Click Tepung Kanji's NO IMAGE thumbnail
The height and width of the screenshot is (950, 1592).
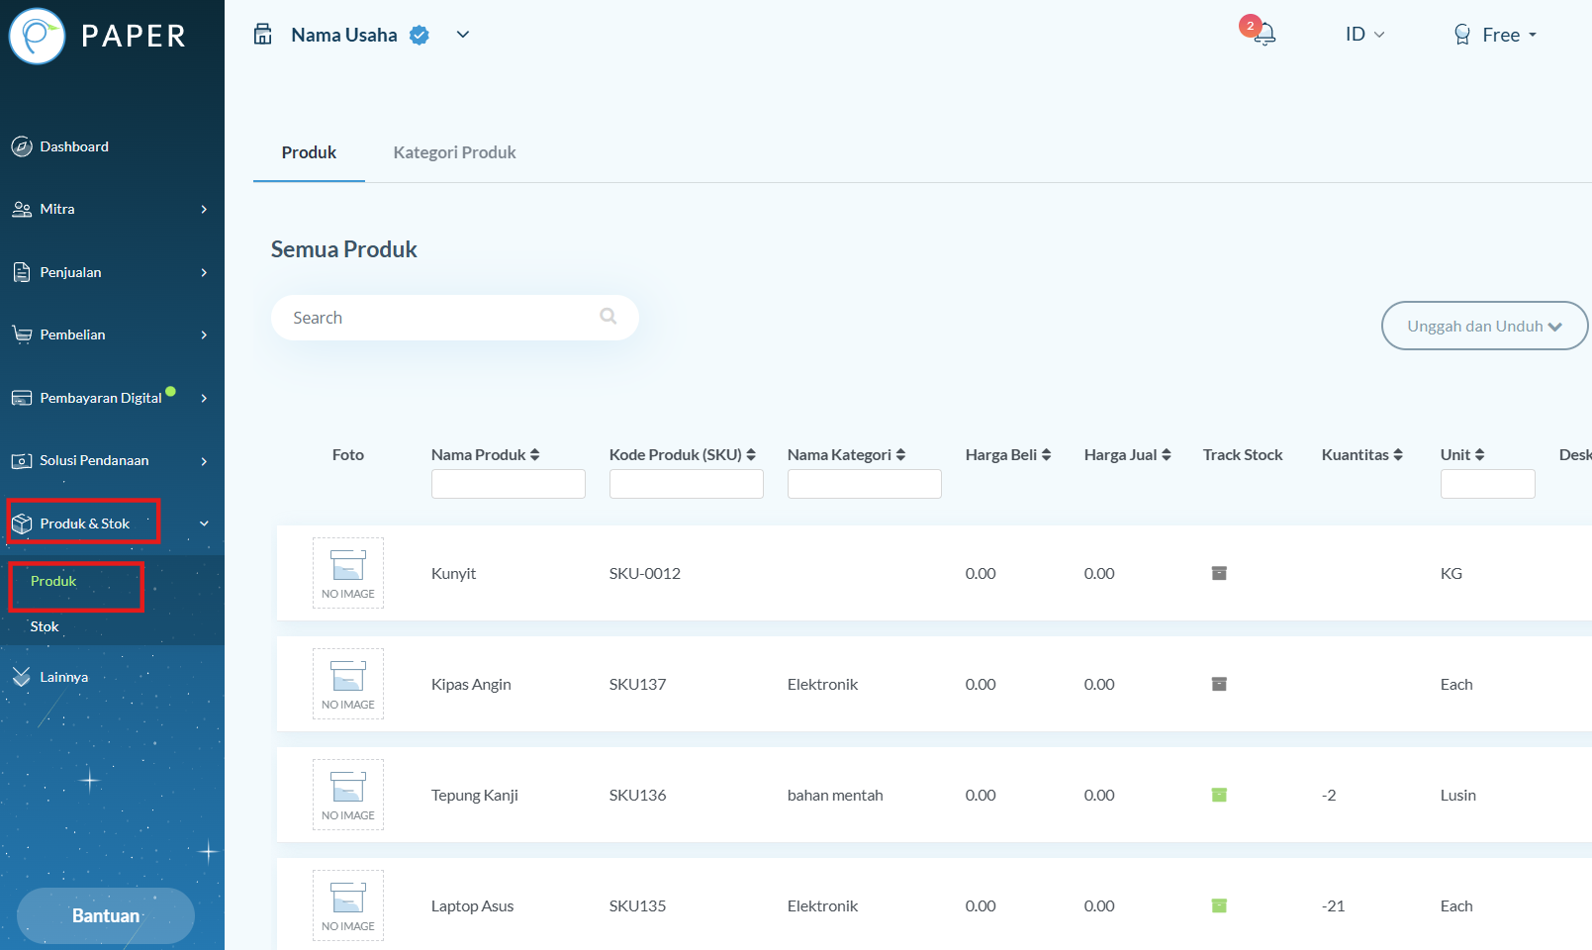click(x=348, y=795)
